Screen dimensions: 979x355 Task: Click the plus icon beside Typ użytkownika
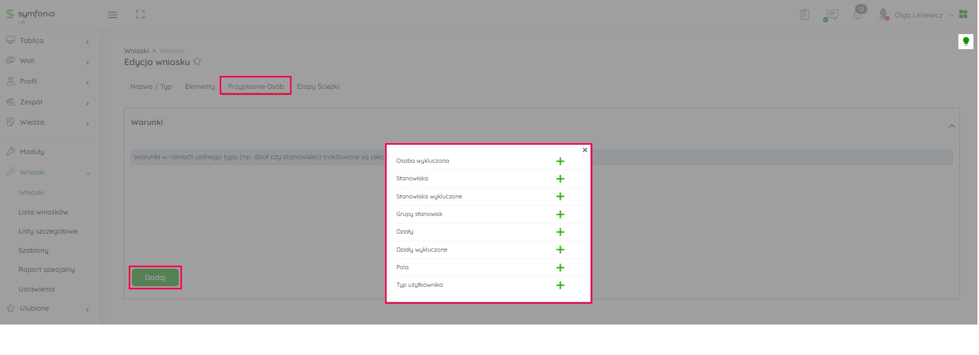[x=560, y=285]
